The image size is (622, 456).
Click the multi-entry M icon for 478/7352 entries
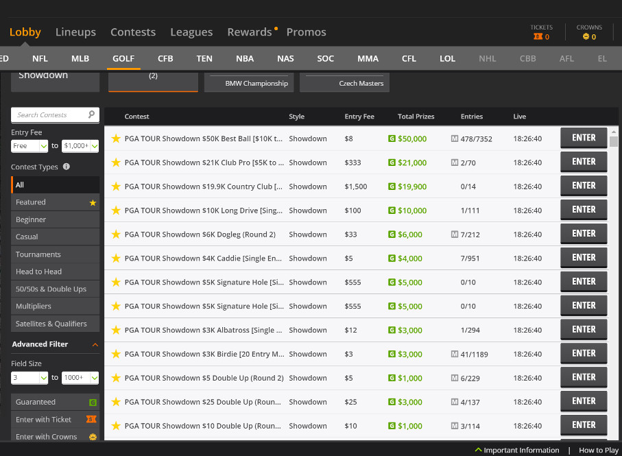tap(455, 139)
